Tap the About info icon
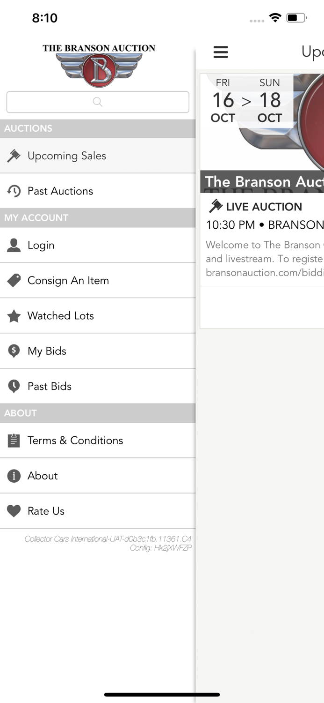The height and width of the screenshot is (703, 324). tap(14, 475)
